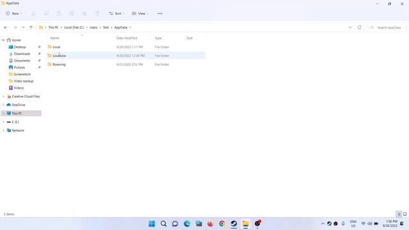The width and height of the screenshot is (409, 230).
Task: Click the Paste clipboard icon
Action: (59, 13)
